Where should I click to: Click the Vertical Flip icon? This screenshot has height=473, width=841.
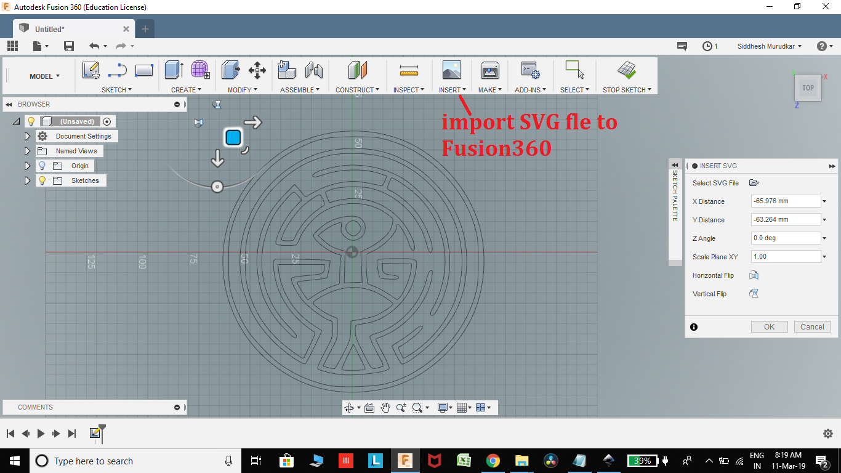pyautogui.click(x=754, y=294)
